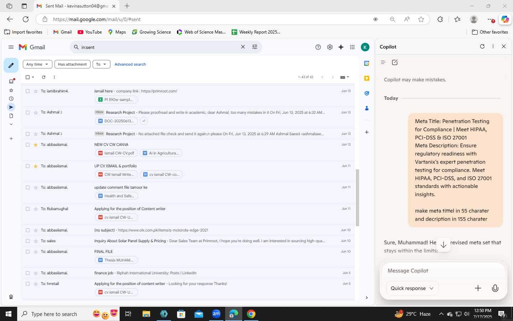Open the Google apps grid
This screenshot has width=513, height=321.
click(352, 47)
